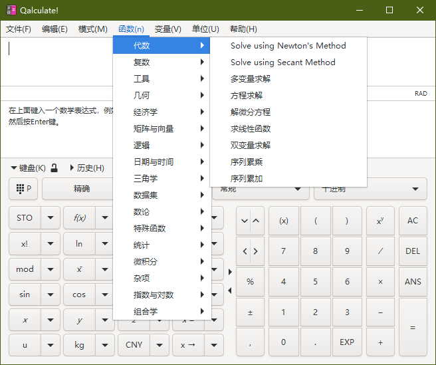Open the 模式(M) menu
Image resolution: width=436 pixels, height=365 pixels.
[x=93, y=29]
